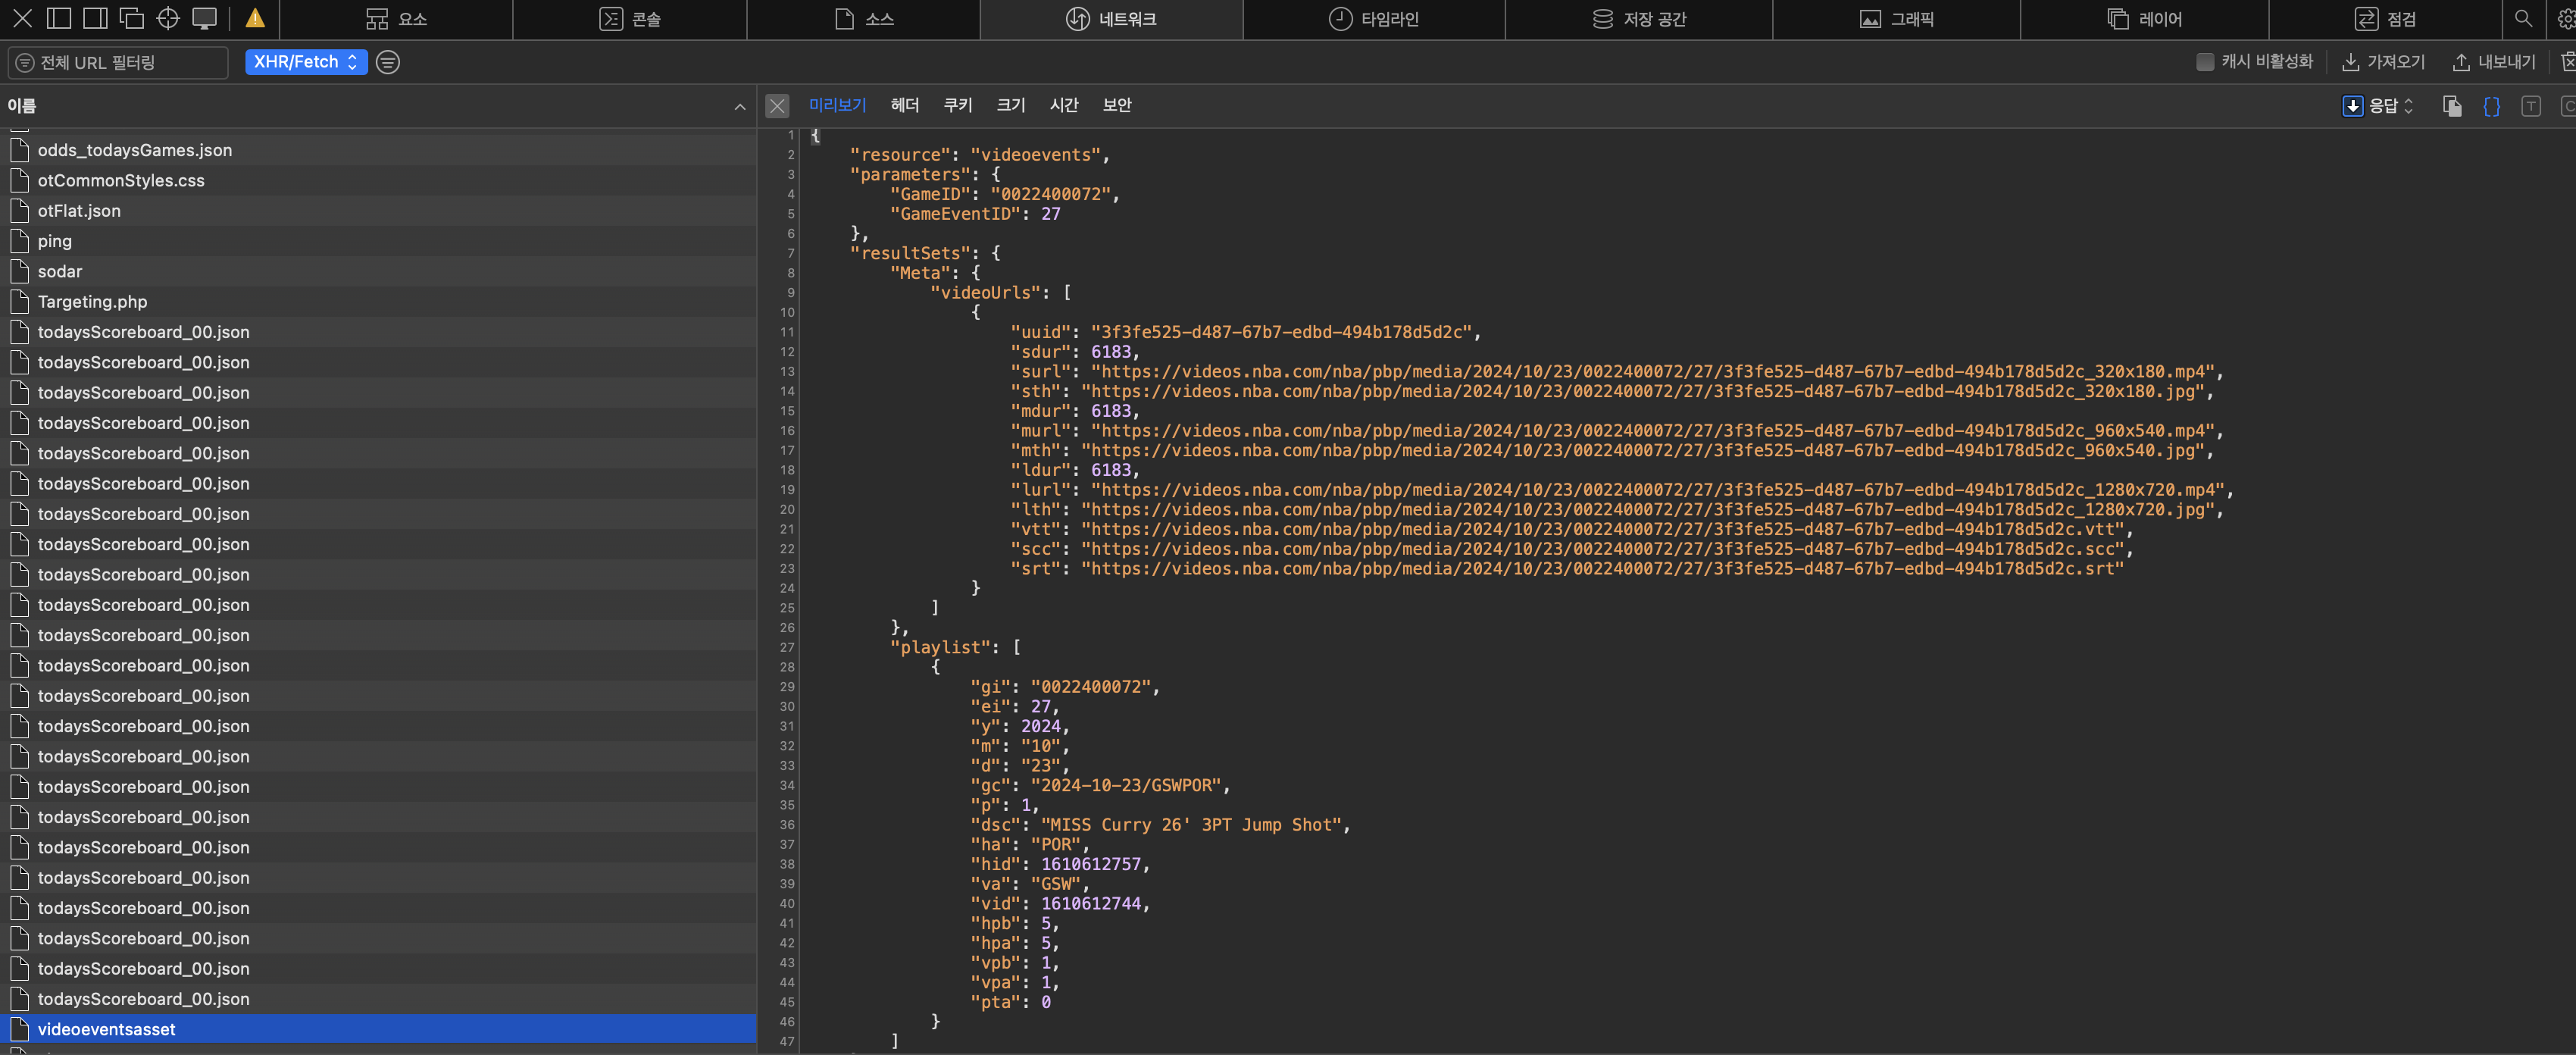Open the 점검 tab
Viewport: 2576px width, 1055px height.
coord(2385,19)
